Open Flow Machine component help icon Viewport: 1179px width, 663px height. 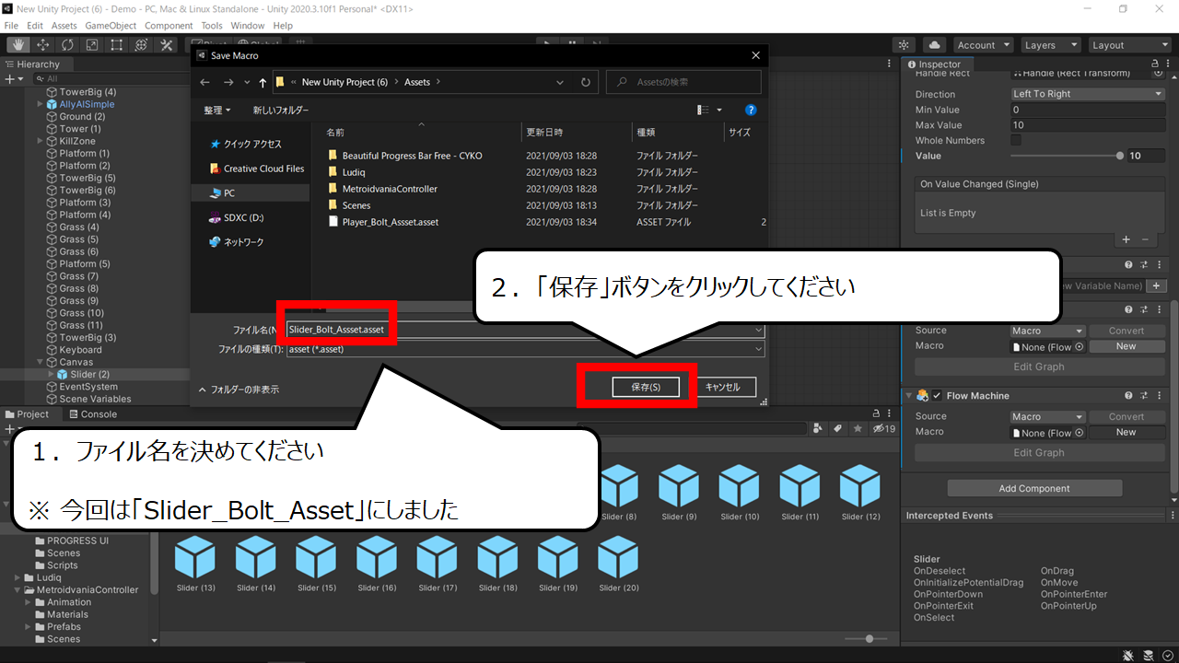click(1128, 396)
